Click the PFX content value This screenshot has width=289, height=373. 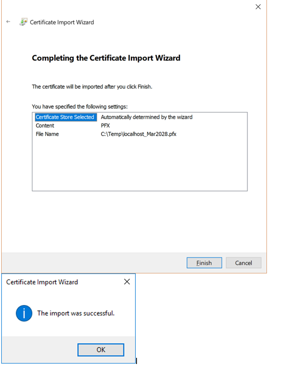click(x=105, y=125)
